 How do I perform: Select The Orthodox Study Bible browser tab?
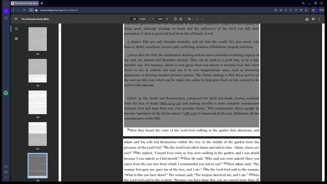coord(25,3)
